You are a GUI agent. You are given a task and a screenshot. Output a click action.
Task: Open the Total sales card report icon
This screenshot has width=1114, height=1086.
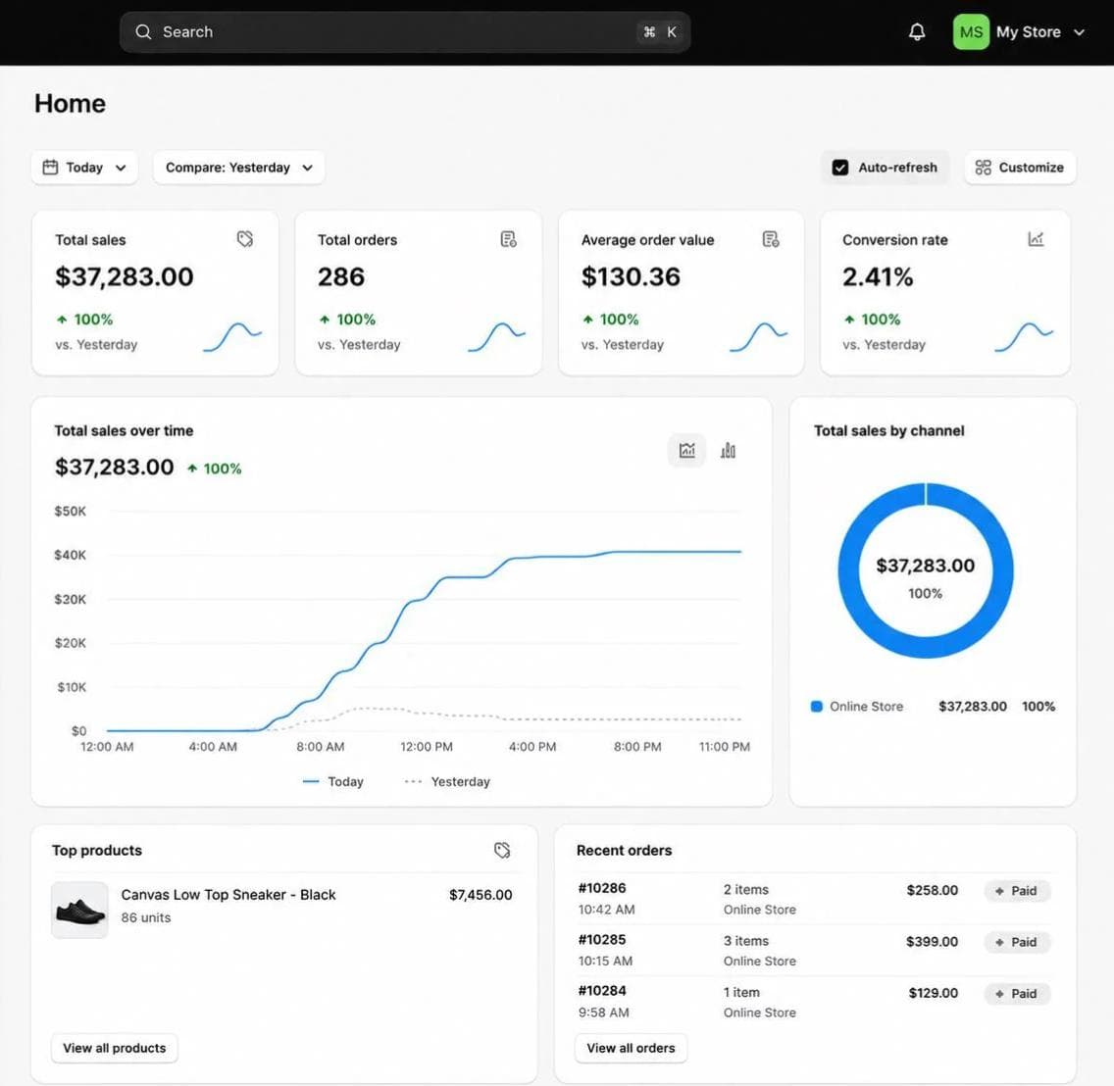[x=245, y=239]
